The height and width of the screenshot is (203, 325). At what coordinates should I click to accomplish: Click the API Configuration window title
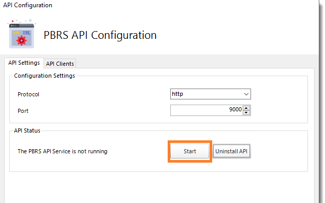(27, 5)
